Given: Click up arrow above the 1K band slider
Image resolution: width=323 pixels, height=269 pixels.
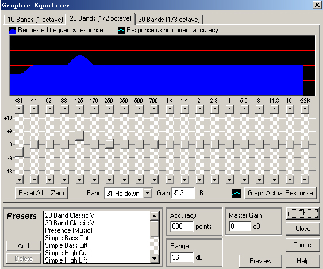Looking at the screenshot, I should point(170,109).
